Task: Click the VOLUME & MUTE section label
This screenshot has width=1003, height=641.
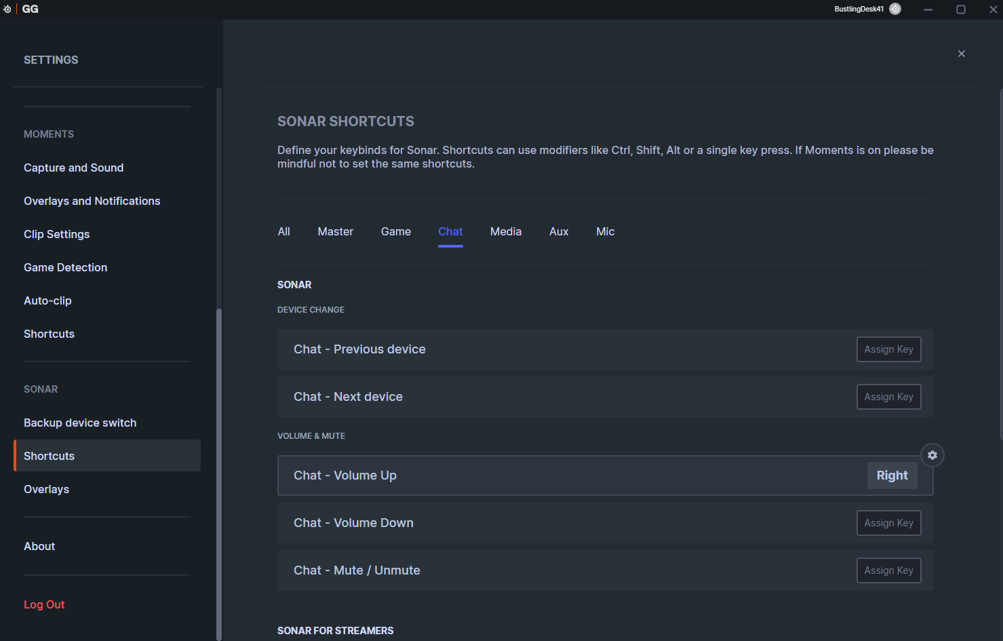Action: pos(311,436)
